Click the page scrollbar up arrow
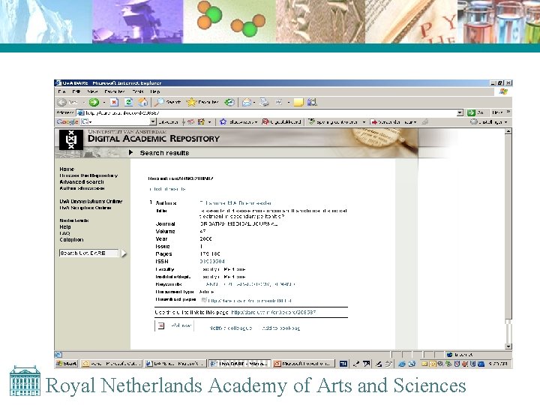540x405 pixels. click(x=508, y=131)
